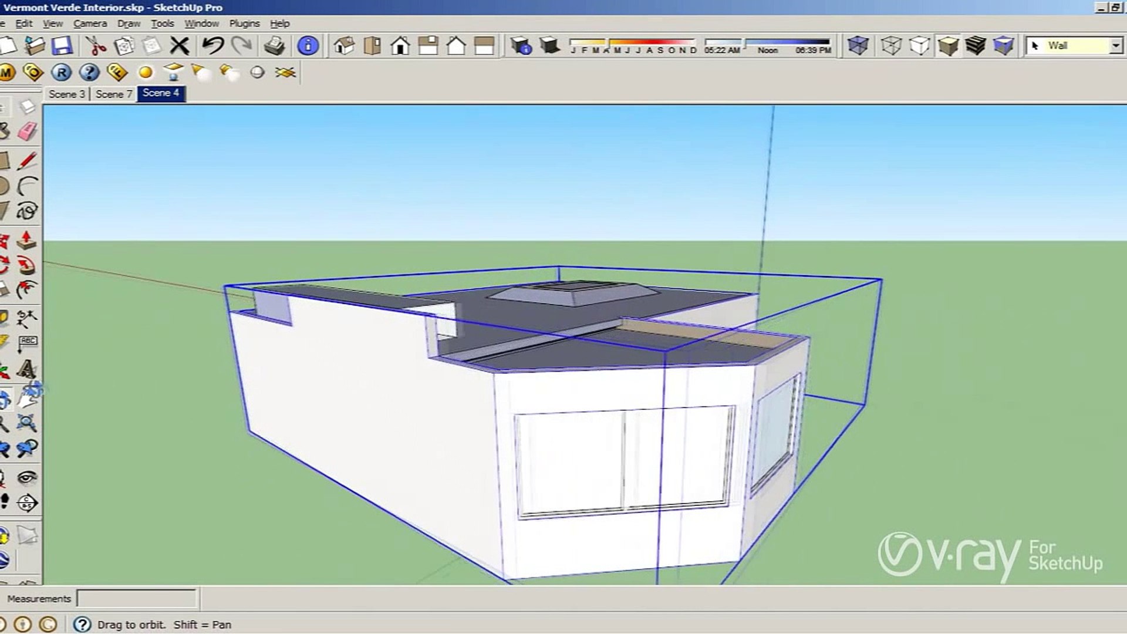Toggle X-Ray face style
This screenshot has width=1127, height=634.
pyautogui.click(x=858, y=46)
